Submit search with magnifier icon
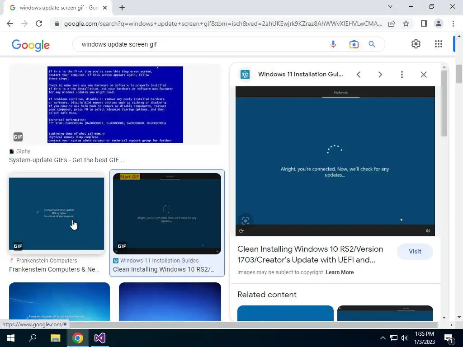The height and width of the screenshot is (347, 463). [372, 44]
